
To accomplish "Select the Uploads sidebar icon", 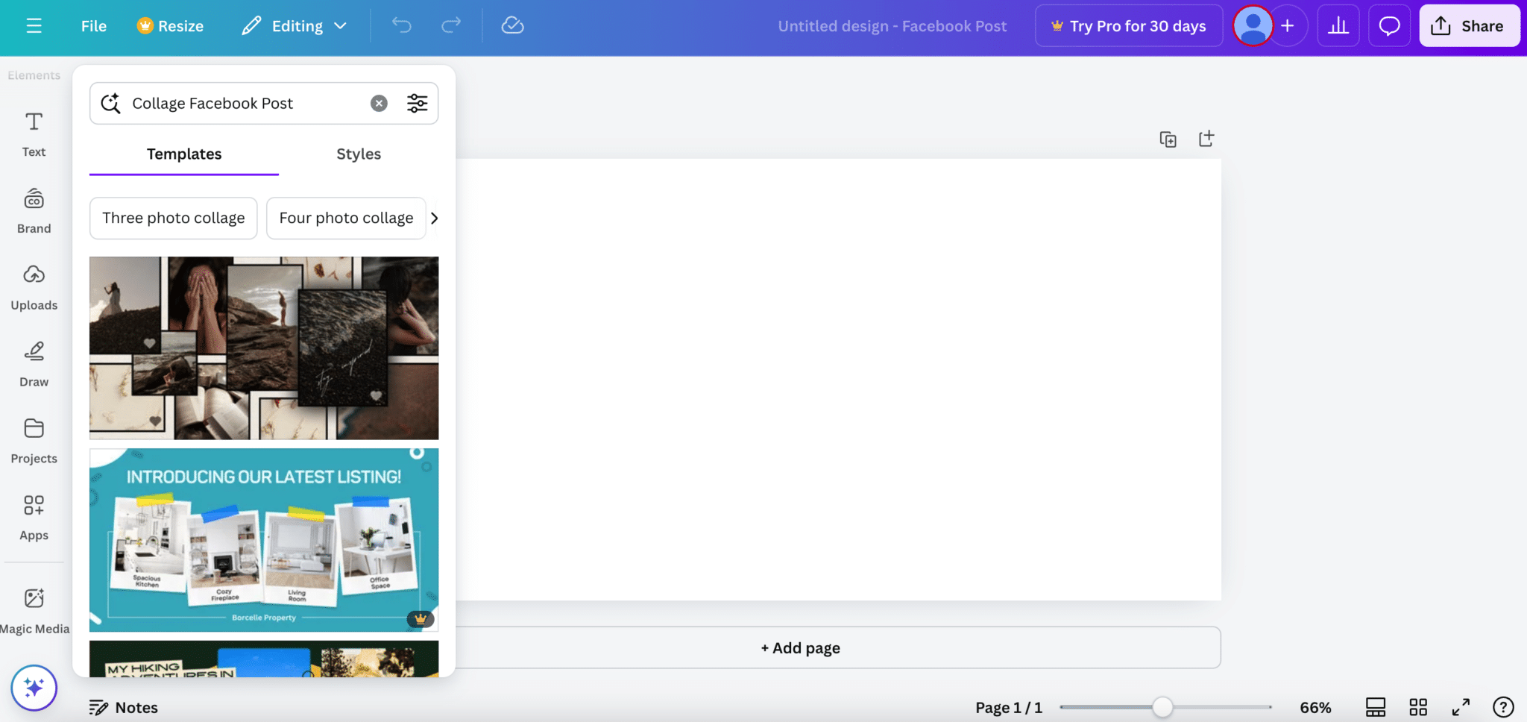I will (x=34, y=286).
